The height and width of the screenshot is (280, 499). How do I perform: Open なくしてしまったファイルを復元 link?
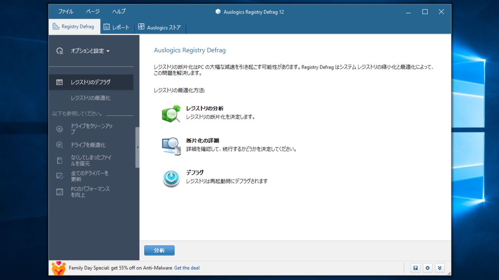click(x=91, y=161)
